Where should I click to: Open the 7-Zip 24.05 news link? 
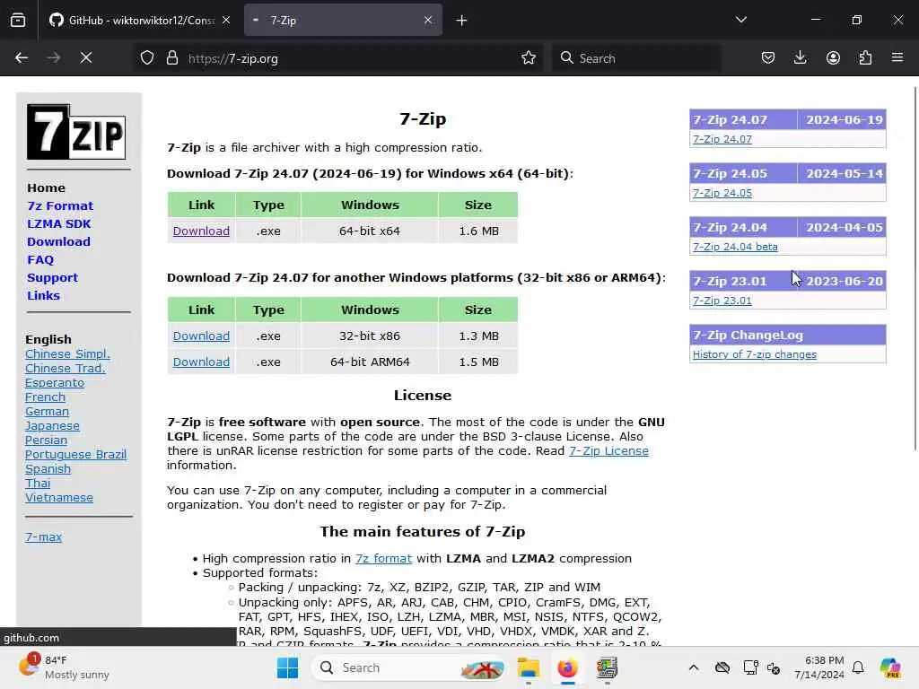pos(722,193)
